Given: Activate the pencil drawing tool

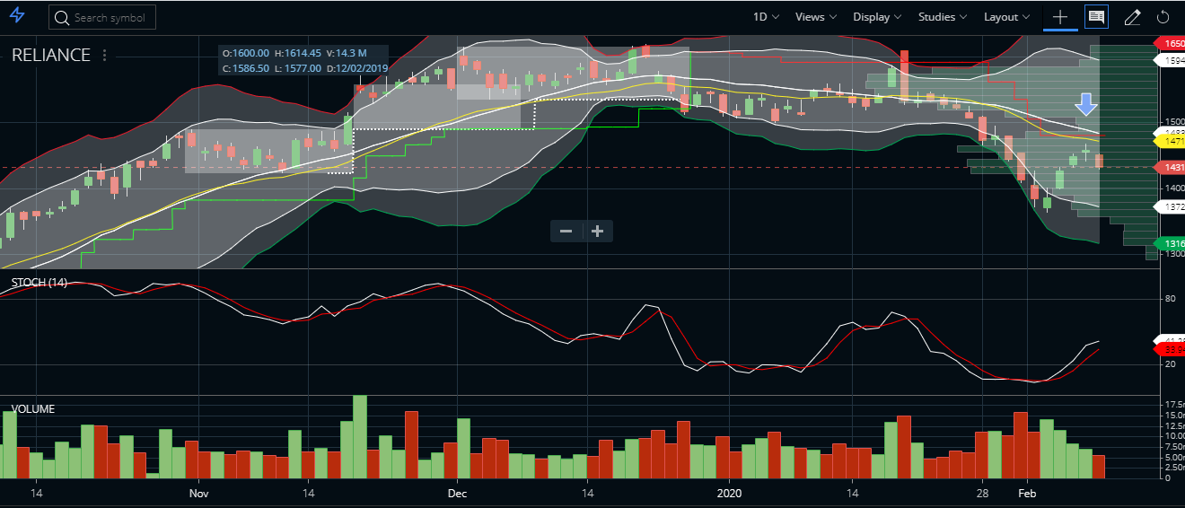Looking at the screenshot, I should pos(1133,17).
